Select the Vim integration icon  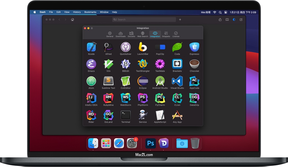coord(108,64)
